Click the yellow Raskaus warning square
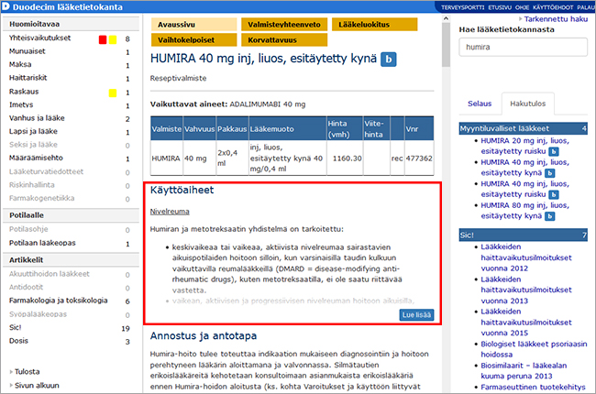 tap(113, 93)
